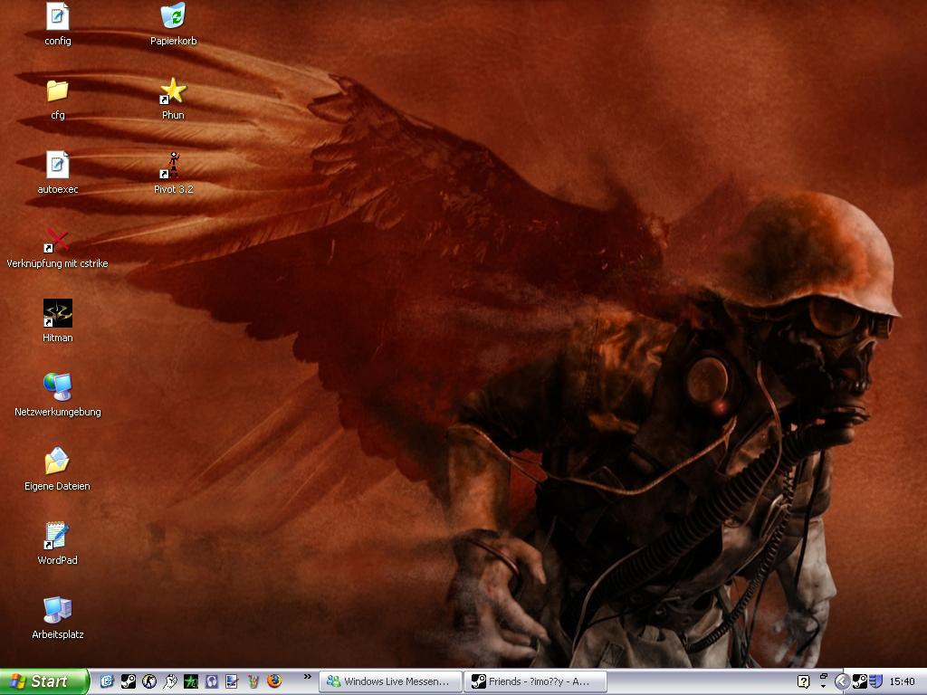This screenshot has height=695, width=927.
Task: Open Netzwerkumgebung network icon
Action: pyautogui.click(x=57, y=395)
